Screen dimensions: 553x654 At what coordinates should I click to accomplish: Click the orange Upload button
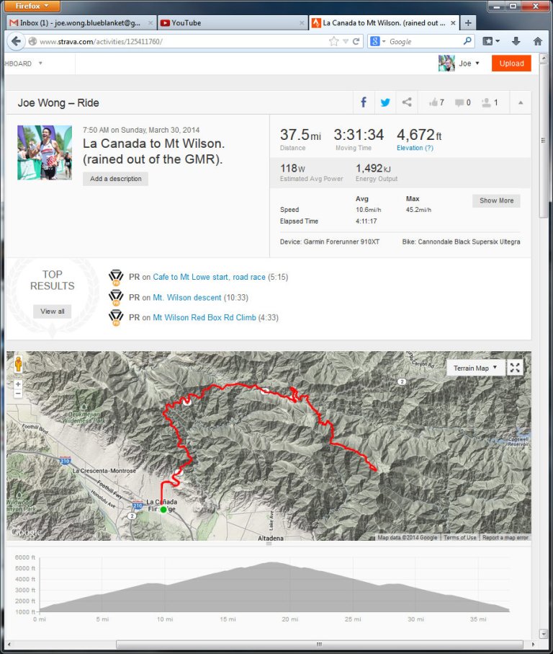coord(511,63)
